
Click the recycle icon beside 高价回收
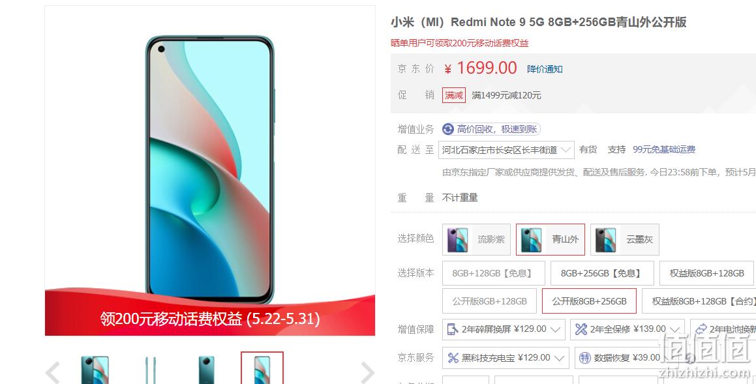(448, 129)
